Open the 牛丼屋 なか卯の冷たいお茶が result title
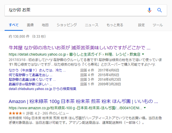This screenshot has width=172, height=133. coord(79,48)
